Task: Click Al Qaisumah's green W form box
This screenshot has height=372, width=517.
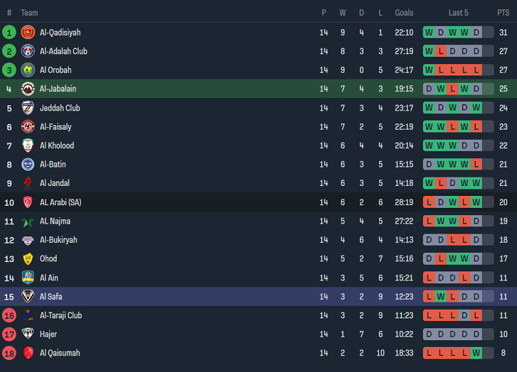Action: click(x=476, y=353)
